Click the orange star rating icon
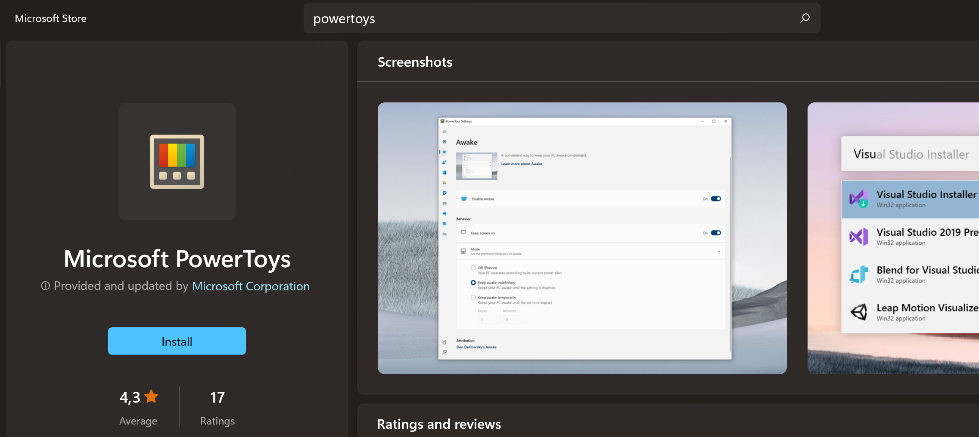This screenshot has height=437, width=979. tap(151, 397)
